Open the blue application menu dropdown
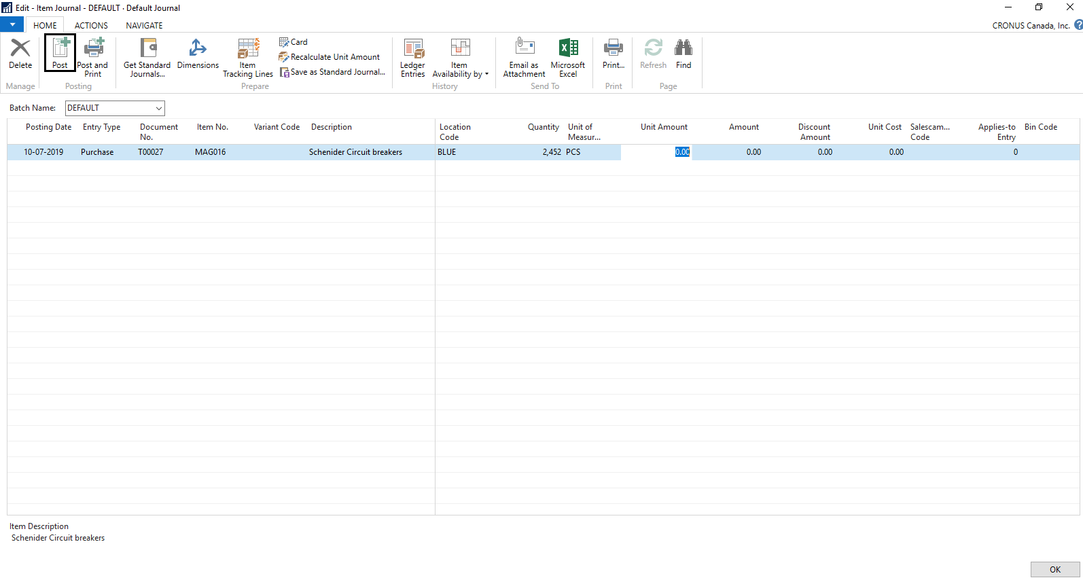This screenshot has height=580, width=1083. [x=12, y=24]
